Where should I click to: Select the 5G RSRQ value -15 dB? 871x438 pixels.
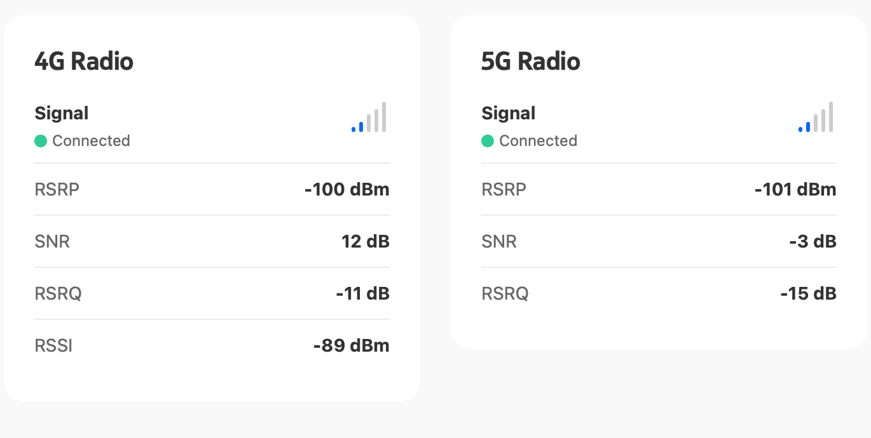[808, 293]
